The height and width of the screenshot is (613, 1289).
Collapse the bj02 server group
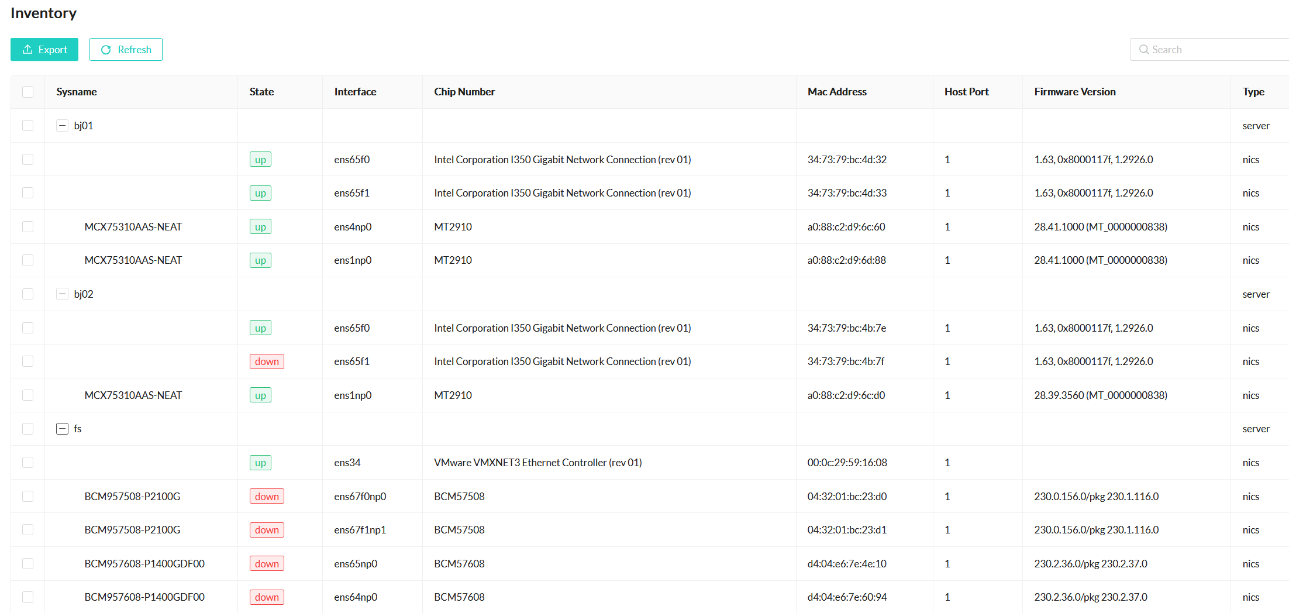click(x=62, y=294)
